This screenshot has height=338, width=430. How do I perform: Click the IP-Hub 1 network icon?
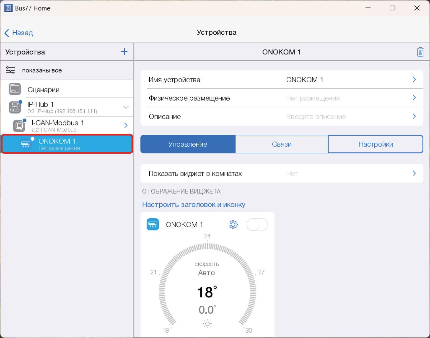(x=15, y=107)
